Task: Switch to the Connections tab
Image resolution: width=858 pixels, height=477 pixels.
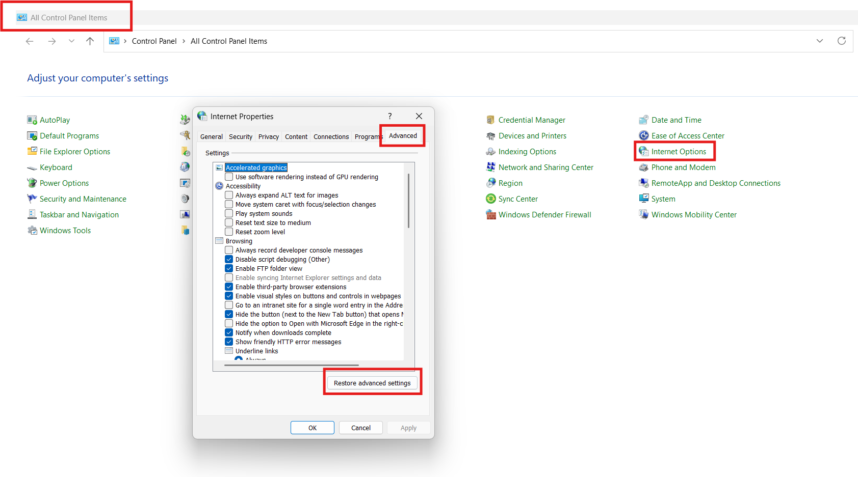Action: 331,136
